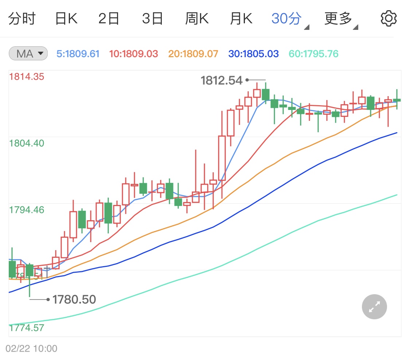Open the MA indicator dropdown
This screenshot has height=359, width=410.
point(28,54)
